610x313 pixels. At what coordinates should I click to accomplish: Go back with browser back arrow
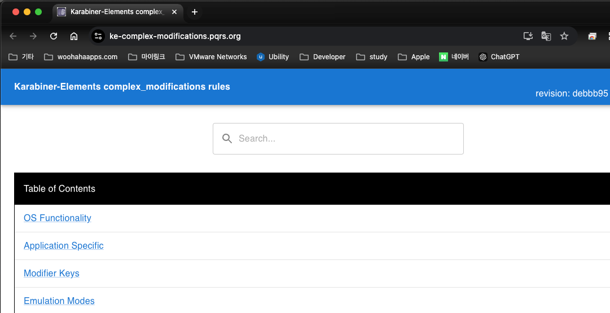pyautogui.click(x=13, y=36)
